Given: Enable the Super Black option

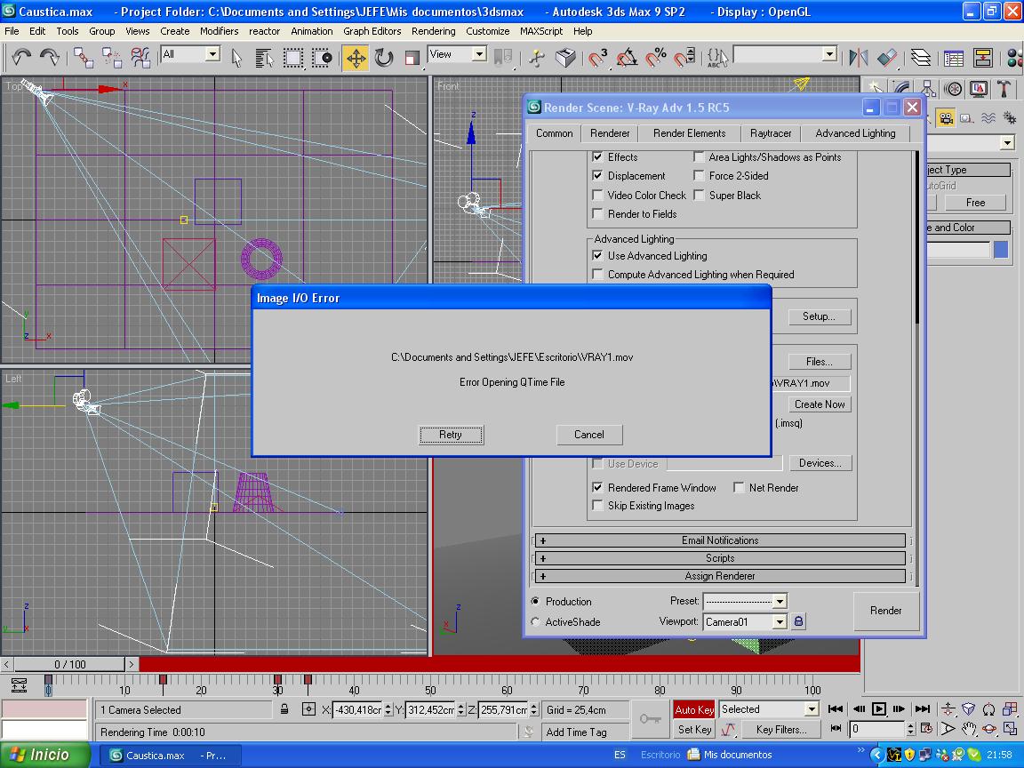Looking at the screenshot, I should (x=699, y=195).
